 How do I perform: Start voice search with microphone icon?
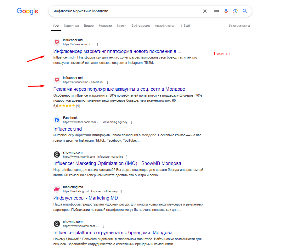click(x=226, y=11)
